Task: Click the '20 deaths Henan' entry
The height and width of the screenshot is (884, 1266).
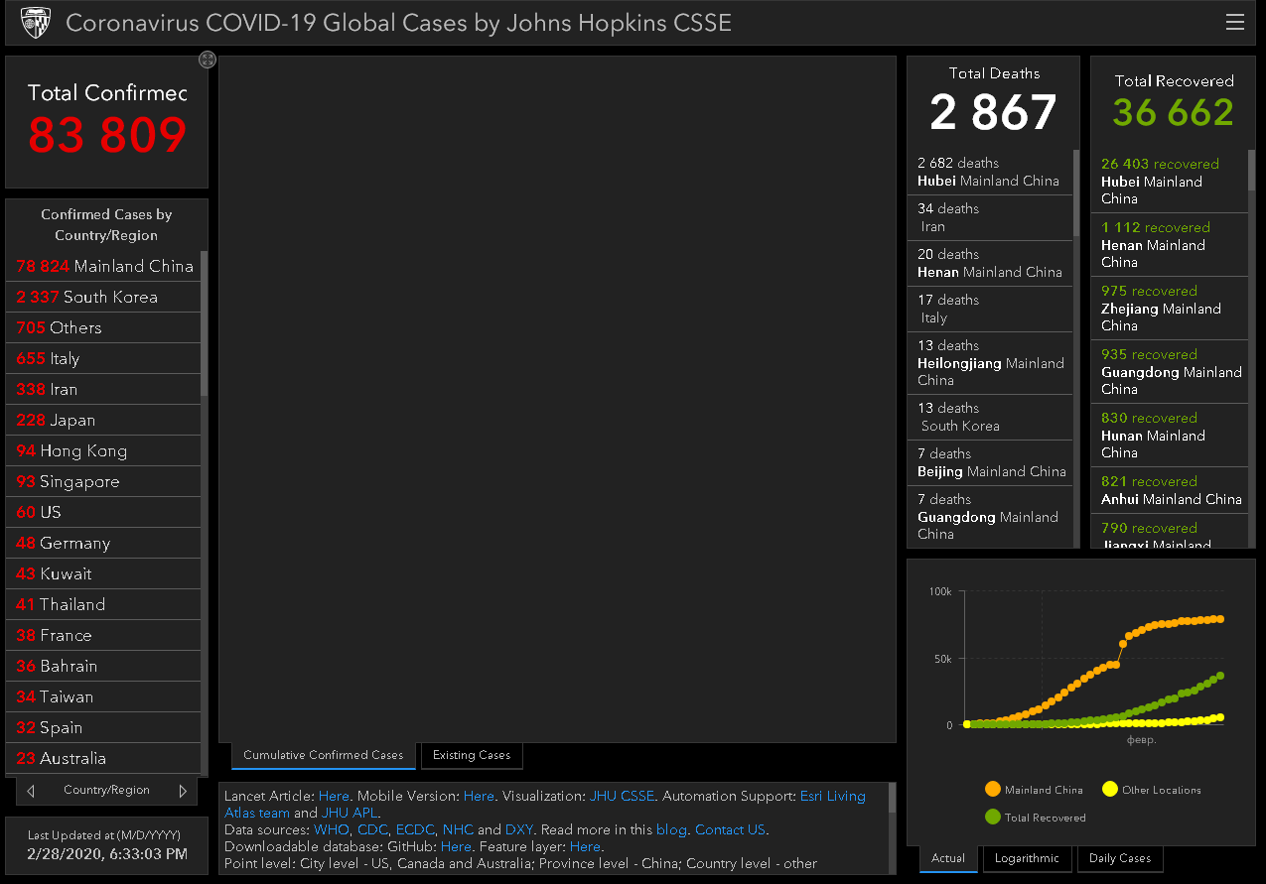Action: point(990,264)
